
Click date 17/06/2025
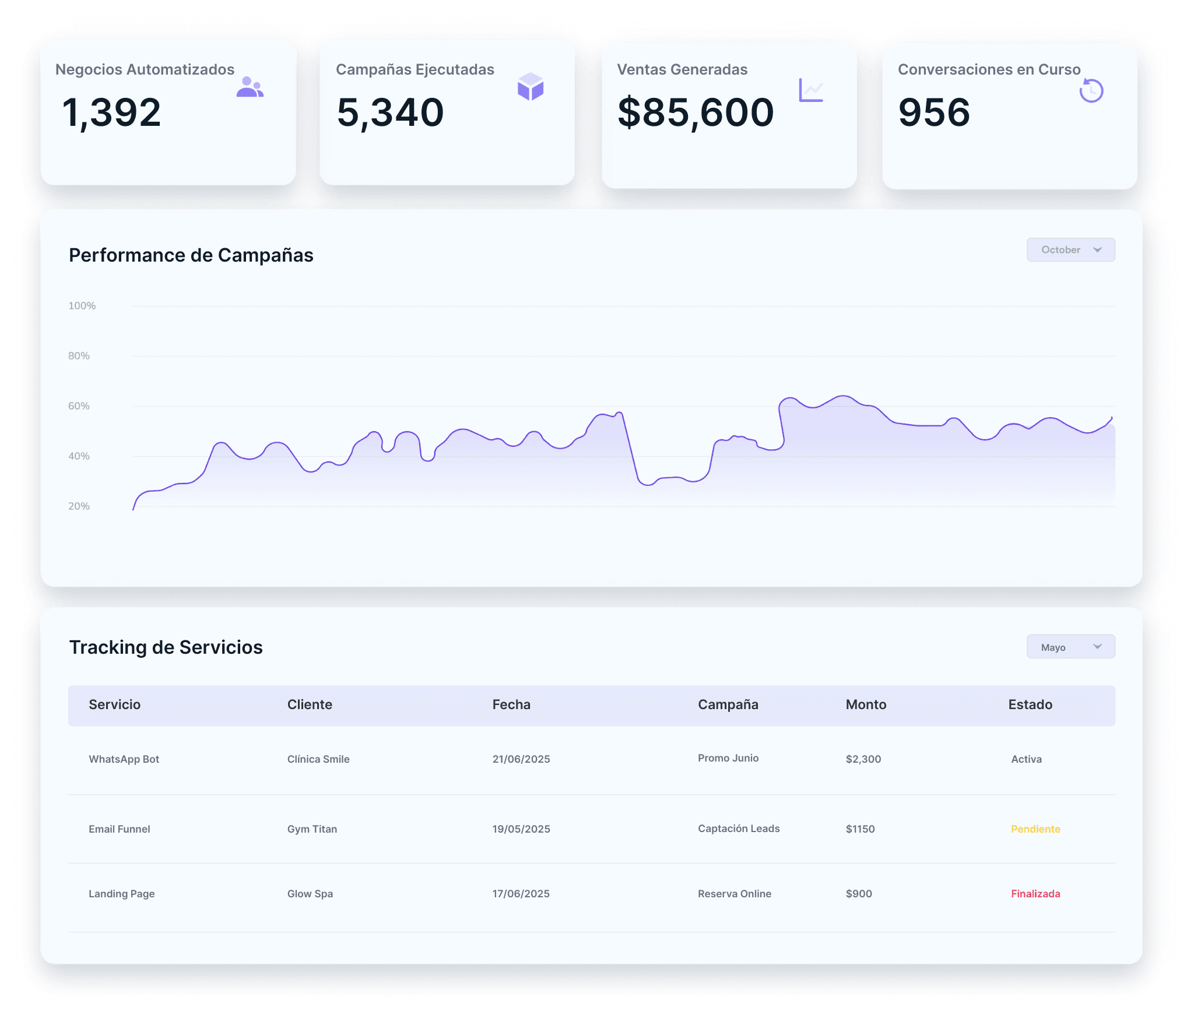(x=521, y=894)
